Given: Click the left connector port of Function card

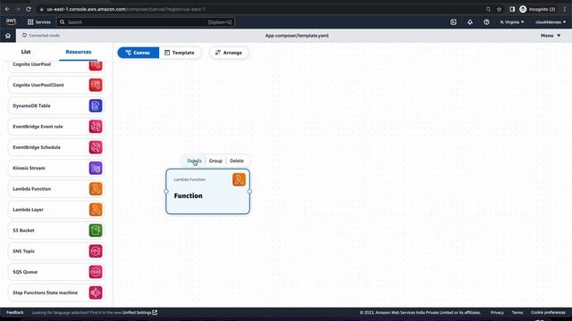Looking at the screenshot, I should point(166,191).
